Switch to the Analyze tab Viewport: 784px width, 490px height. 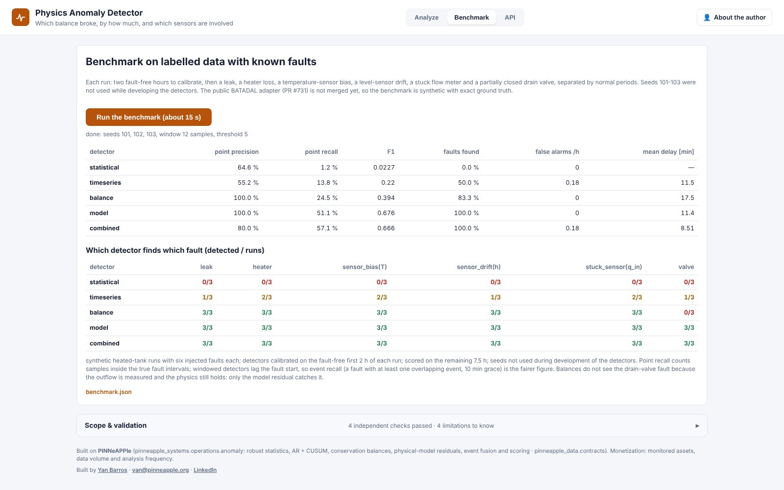click(426, 17)
